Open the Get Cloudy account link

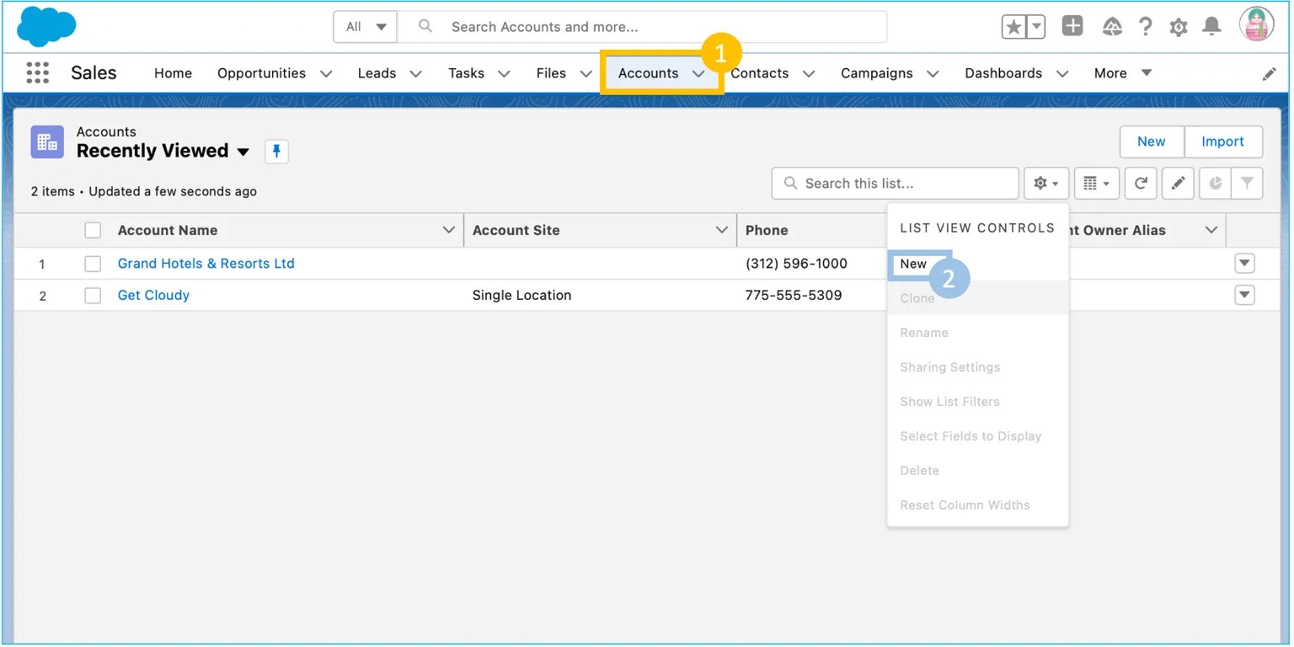(153, 295)
